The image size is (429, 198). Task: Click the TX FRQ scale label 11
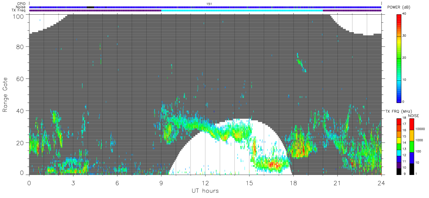coord(405,162)
